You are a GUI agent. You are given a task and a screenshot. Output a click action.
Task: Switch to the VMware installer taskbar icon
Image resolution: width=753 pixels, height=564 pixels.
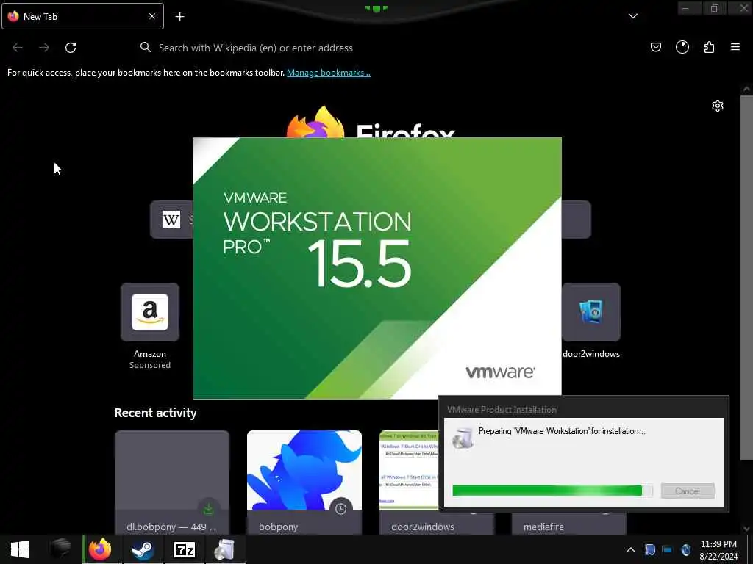(225, 549)
